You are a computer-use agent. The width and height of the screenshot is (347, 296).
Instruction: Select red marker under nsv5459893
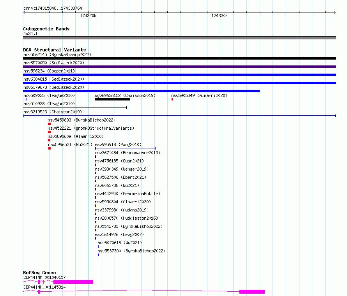[x=50, y=124]
